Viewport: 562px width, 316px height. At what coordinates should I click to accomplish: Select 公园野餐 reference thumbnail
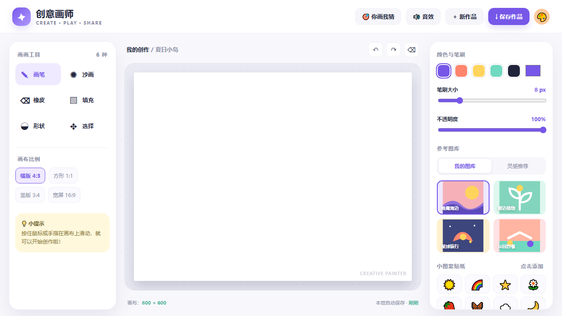pos(519,236)
